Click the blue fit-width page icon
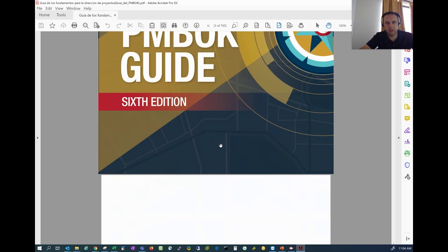 click(279, 26)
